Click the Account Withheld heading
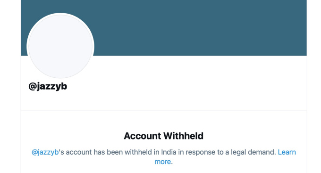The image size is (321, 173). point(164,136)
